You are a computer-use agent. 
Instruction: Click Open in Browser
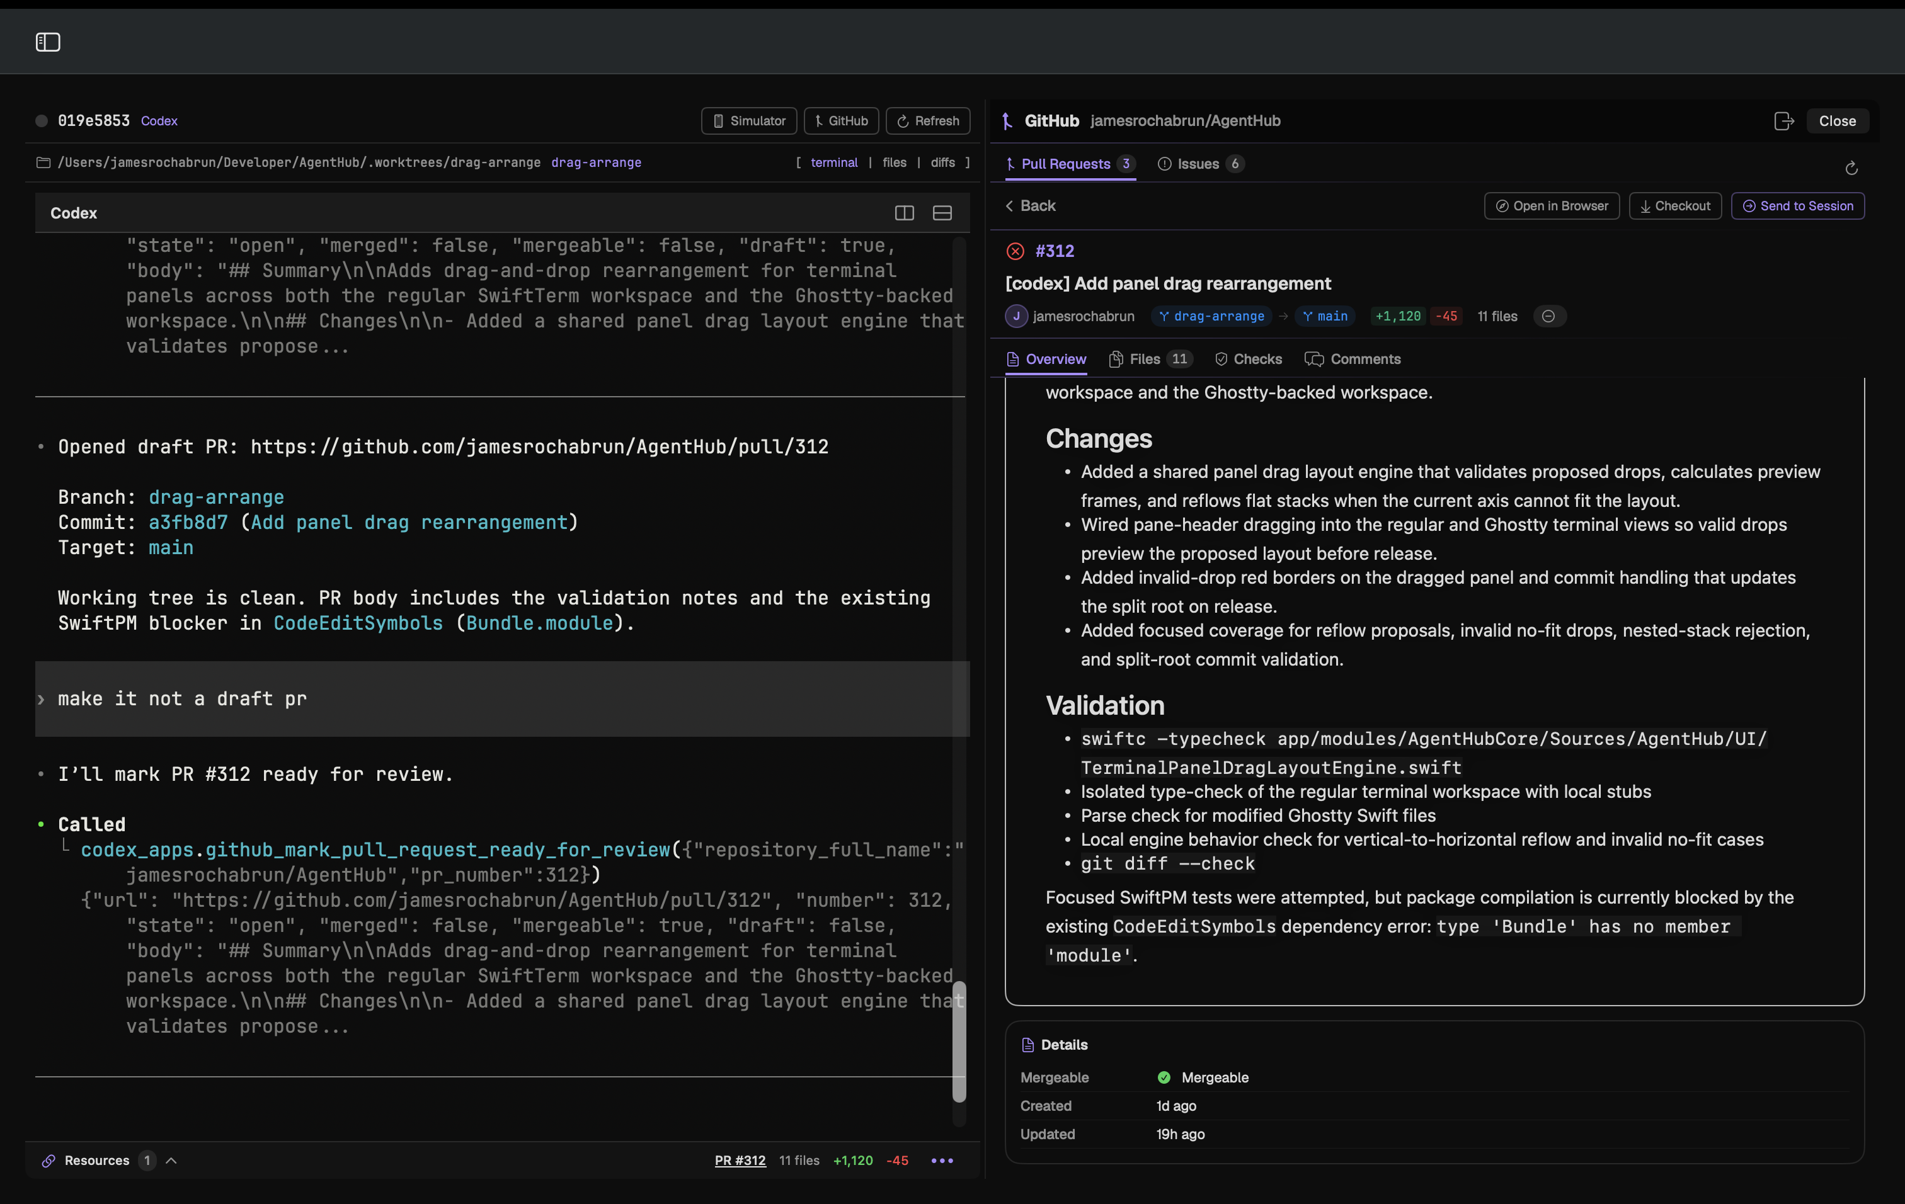coord(1552,205)
